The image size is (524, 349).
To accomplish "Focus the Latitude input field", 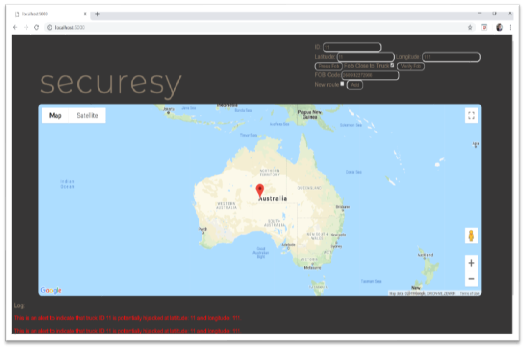I will 366,57.
